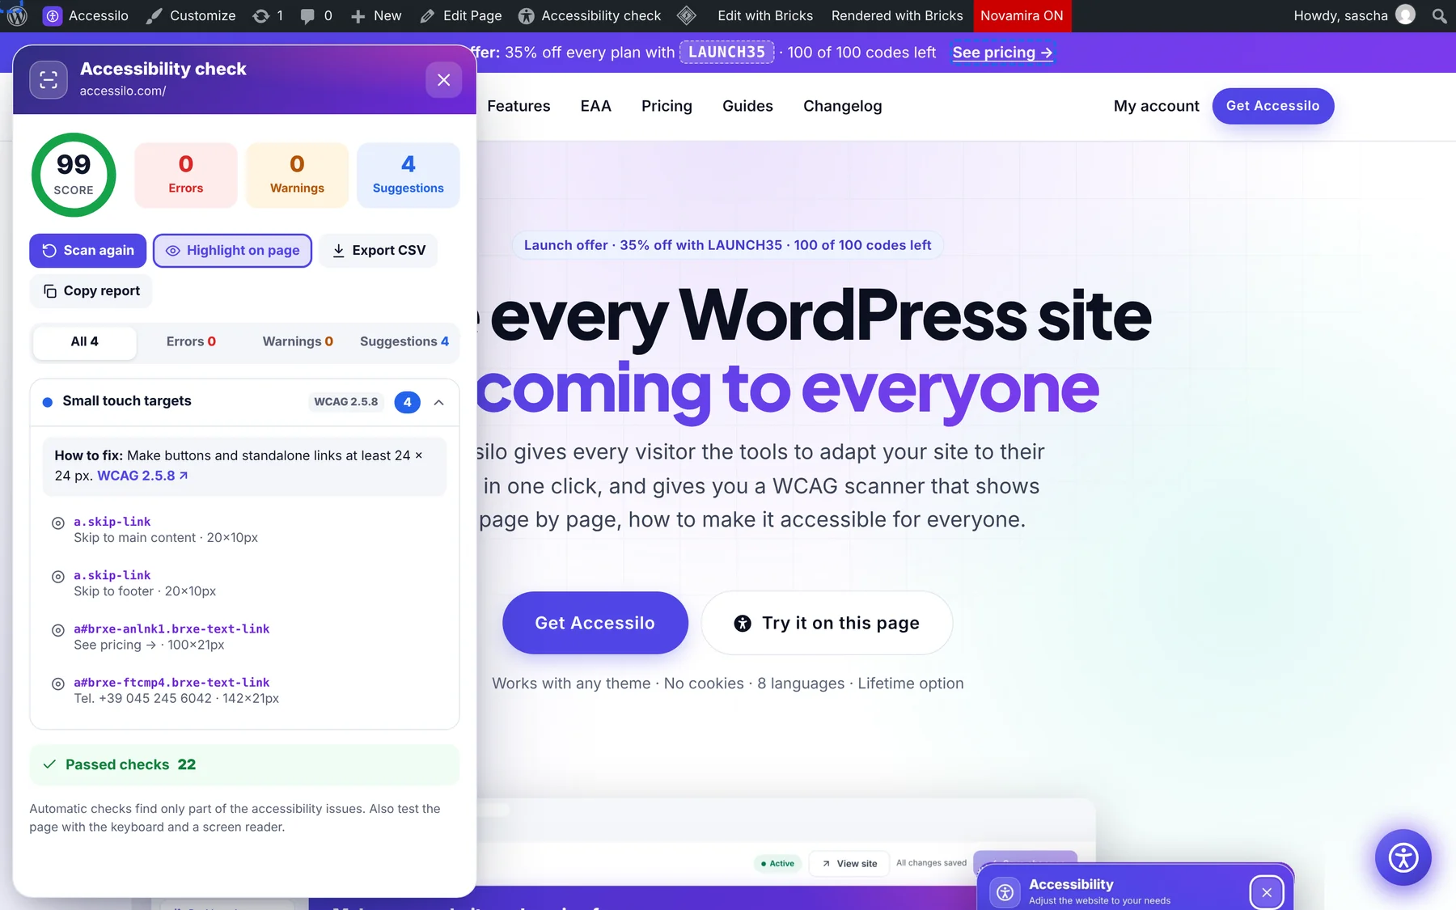Image resolution: width=1456 pixels, height=910 pixels.
Task: Click the Novamira ON indicator
Action: [x=1022, y=15]
